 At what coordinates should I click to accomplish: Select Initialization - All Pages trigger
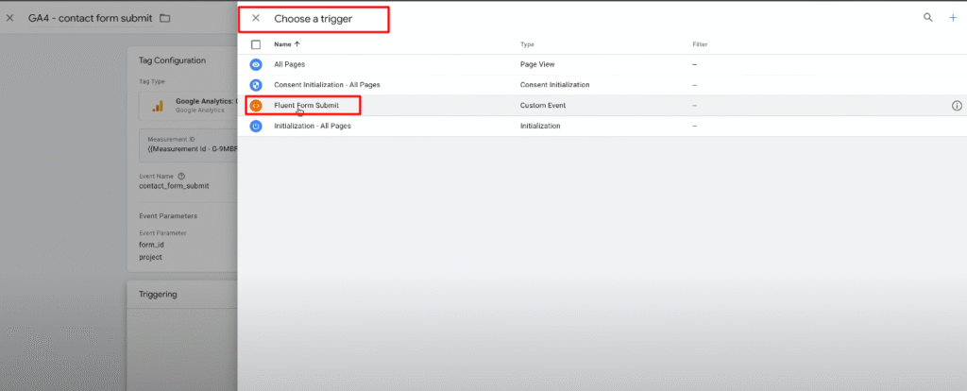[313, 127]
